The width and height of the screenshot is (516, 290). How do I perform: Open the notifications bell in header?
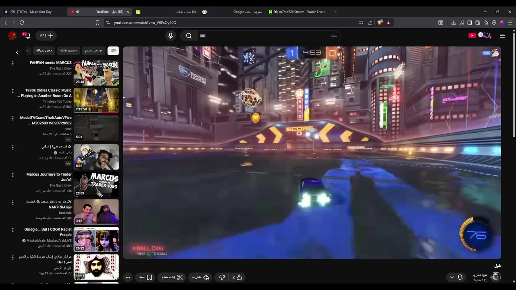(28, 35)
